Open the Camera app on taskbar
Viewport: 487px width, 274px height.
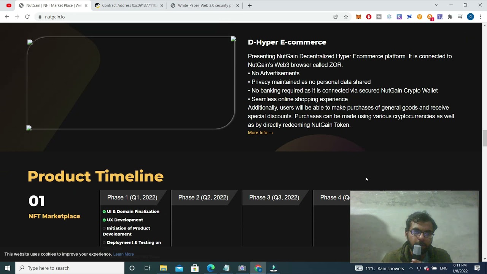pos(242,268)
